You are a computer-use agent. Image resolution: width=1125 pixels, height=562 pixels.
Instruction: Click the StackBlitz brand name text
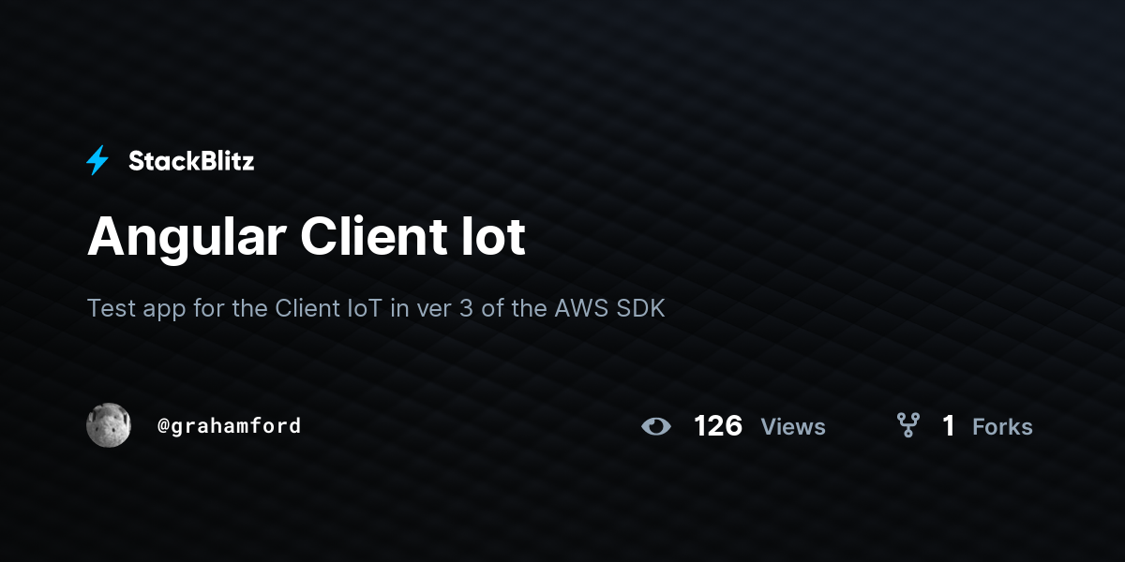191,161
